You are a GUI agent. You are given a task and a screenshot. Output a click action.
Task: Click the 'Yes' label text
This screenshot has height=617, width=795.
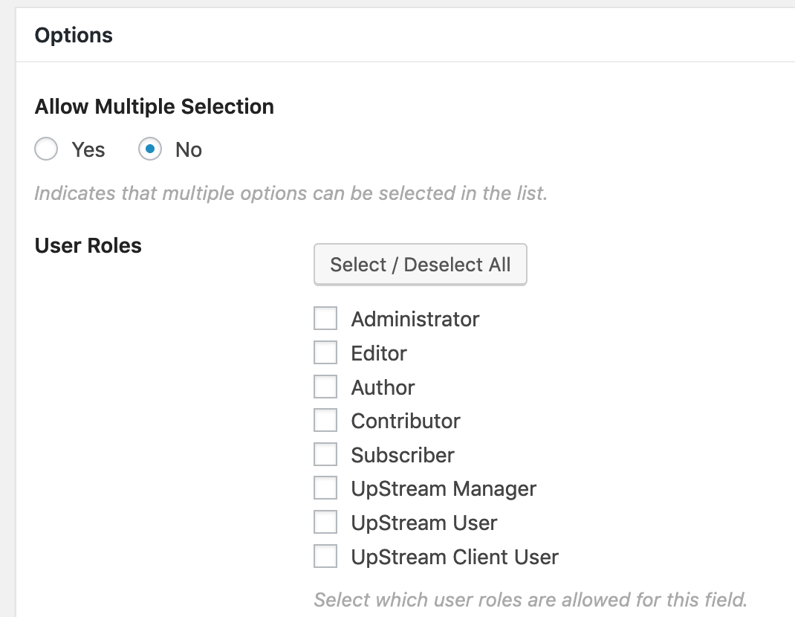tap(88, 149)
